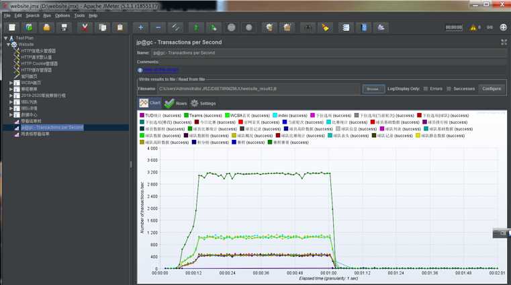Viewport: 511px width, 285px height.
Task: Open the Edit menu
Action: pyautogui.click(x=18, y=15)
